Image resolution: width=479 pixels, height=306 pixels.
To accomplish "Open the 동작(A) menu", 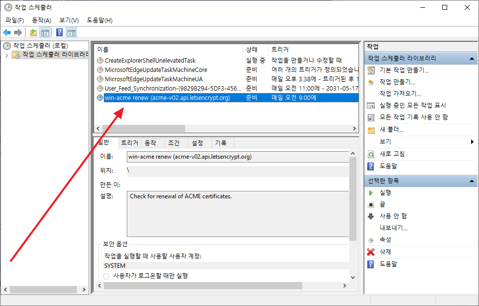I will (x=42, y=21).
